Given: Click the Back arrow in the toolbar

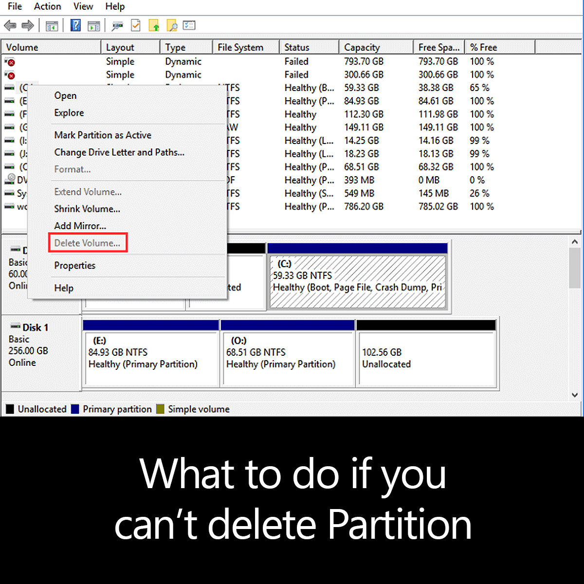Looking at the screenshot, I should tap(10, 25).
